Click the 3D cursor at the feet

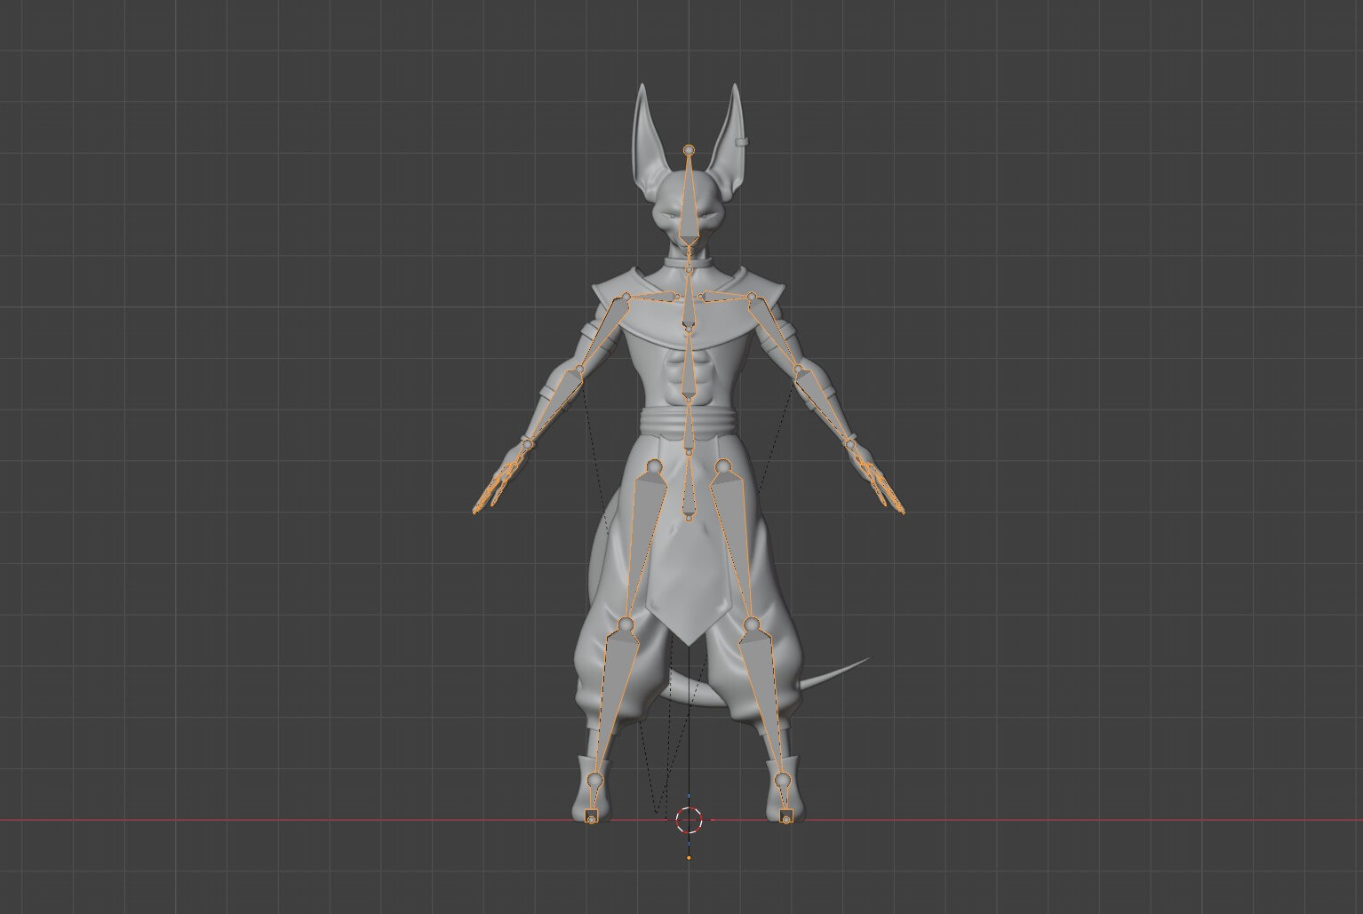click(x=689, y=820)
